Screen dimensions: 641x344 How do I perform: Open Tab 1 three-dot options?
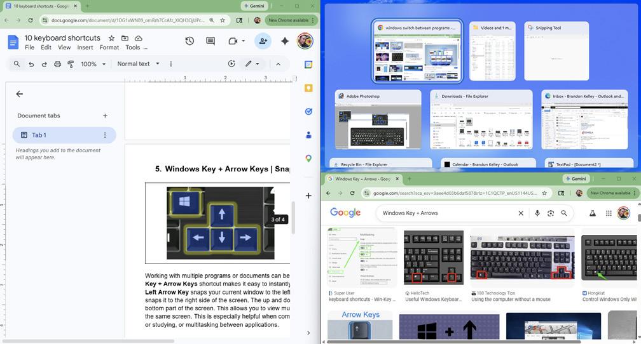(105, 135)
